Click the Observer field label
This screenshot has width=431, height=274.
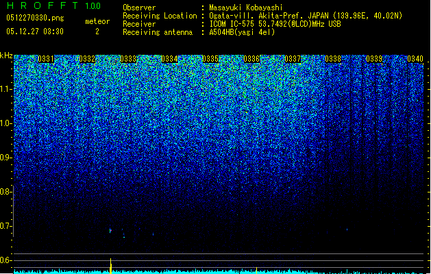click(x=139, y=8)
